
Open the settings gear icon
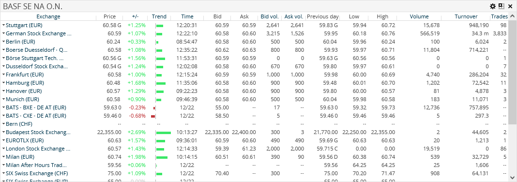pos(493,6)
